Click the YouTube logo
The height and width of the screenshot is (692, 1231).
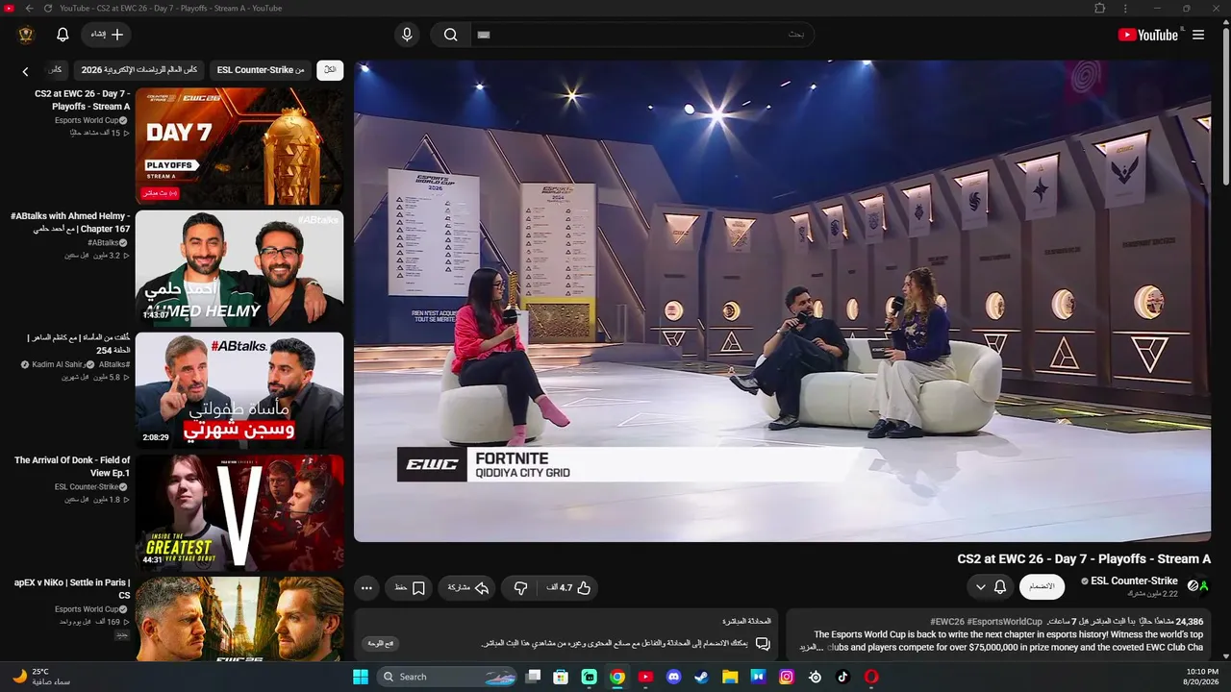click(1147, 35)
